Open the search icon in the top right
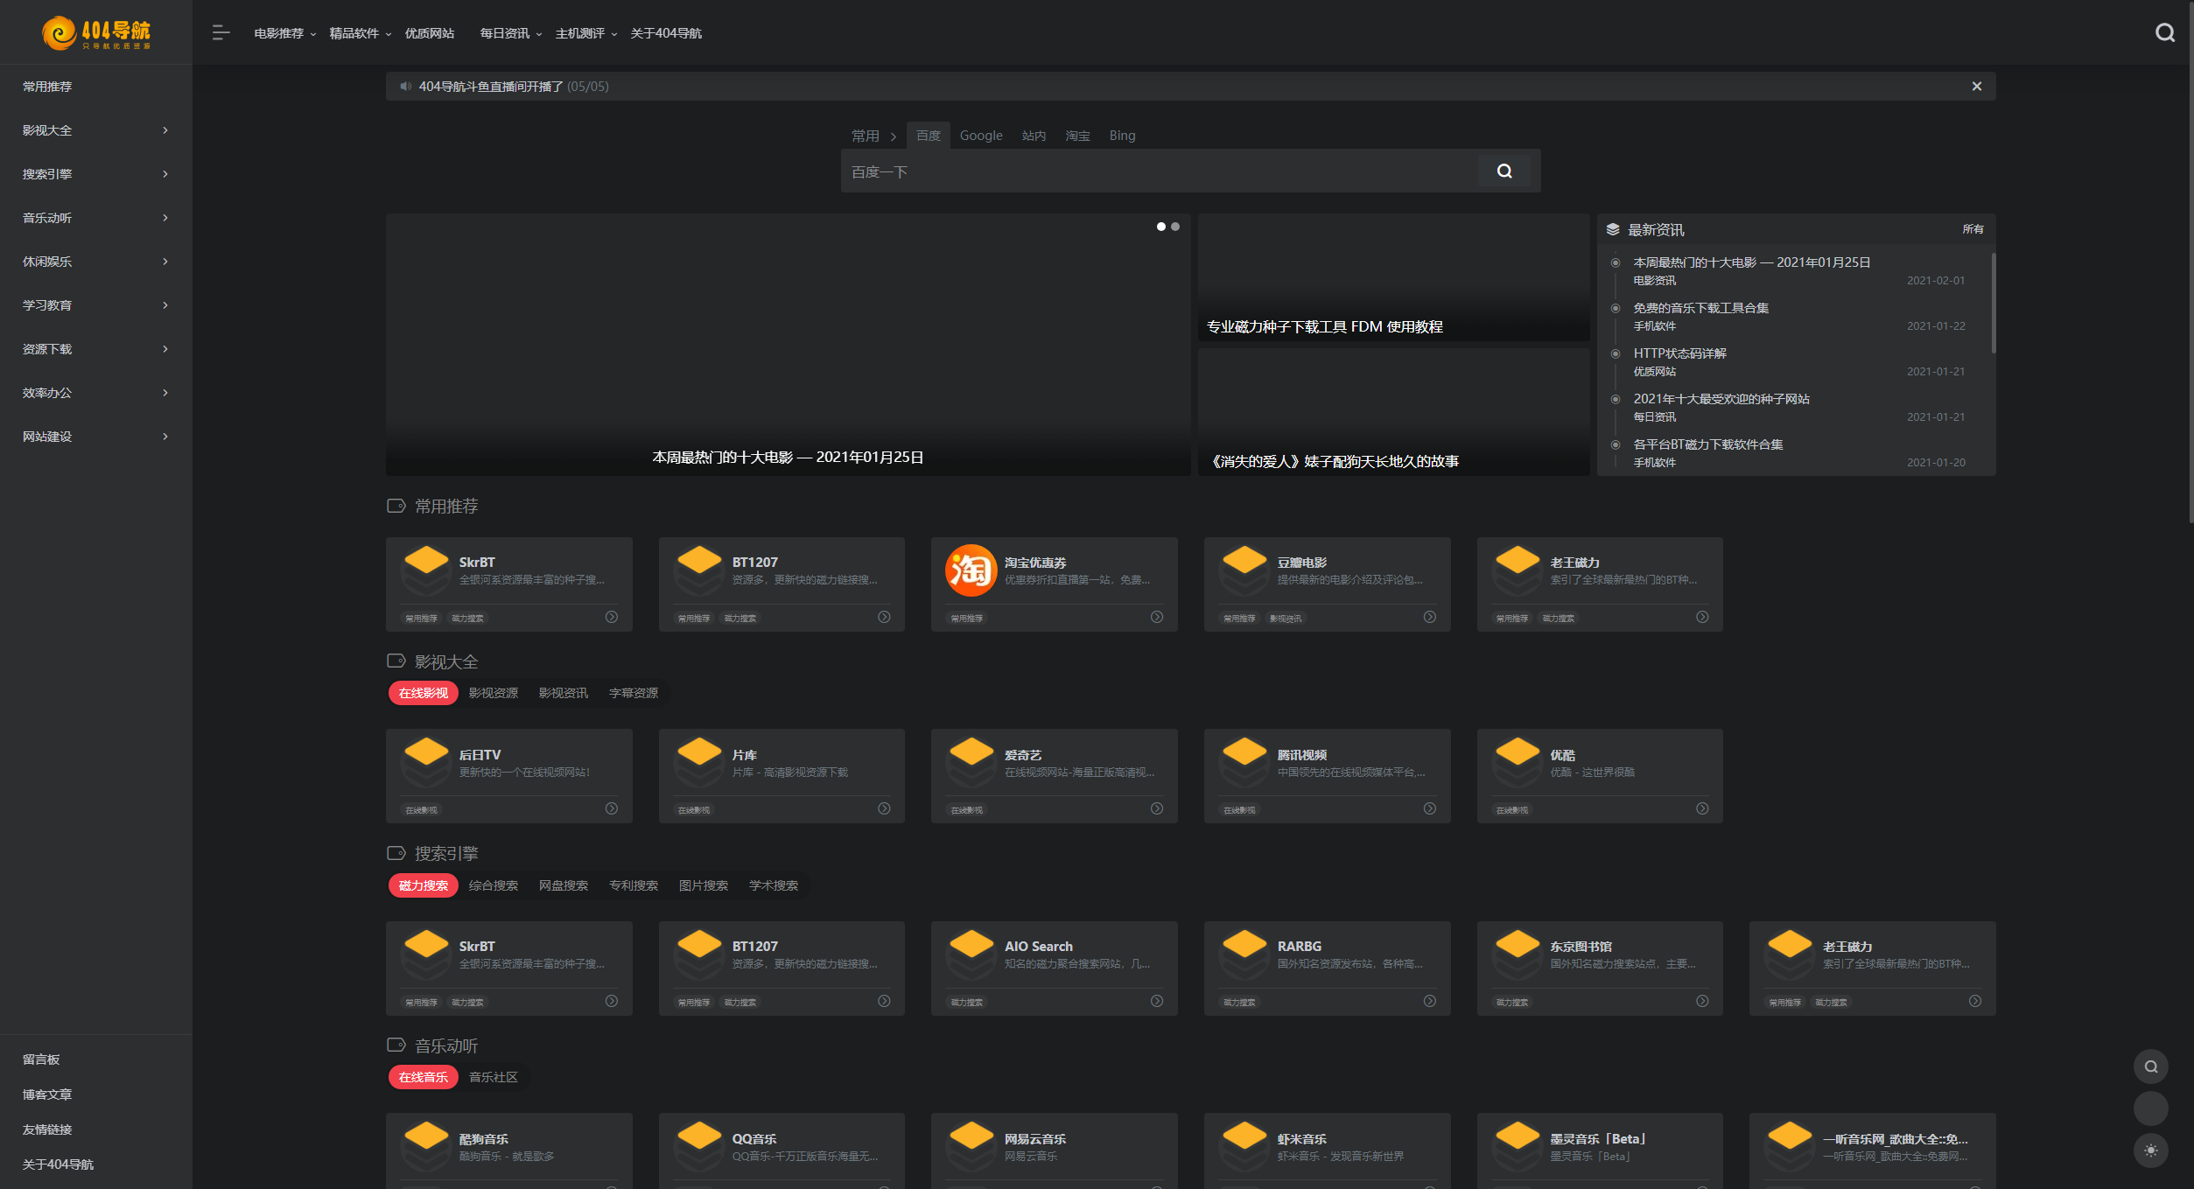Viewport: 2194px width, 1189px height. pos(2164,33)
